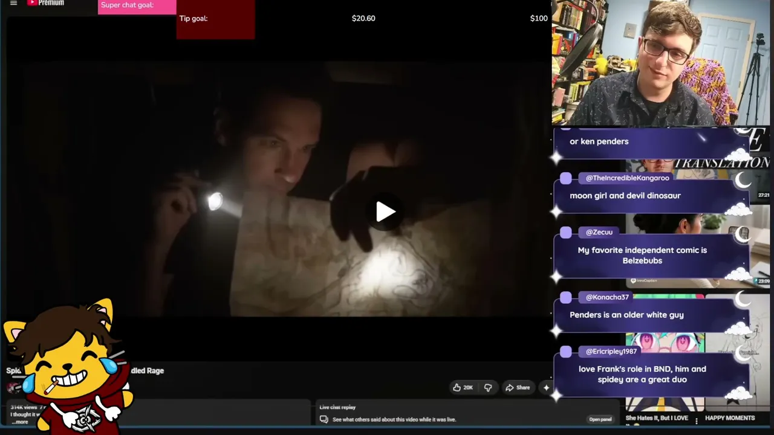Click message about favorite independent comic Belzebubs
The width and height of the screenshot is (774, 435).
click(642, 255)
